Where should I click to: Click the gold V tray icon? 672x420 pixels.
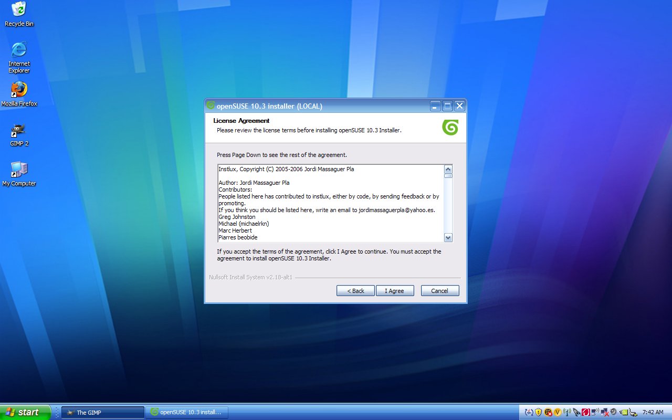558,412
